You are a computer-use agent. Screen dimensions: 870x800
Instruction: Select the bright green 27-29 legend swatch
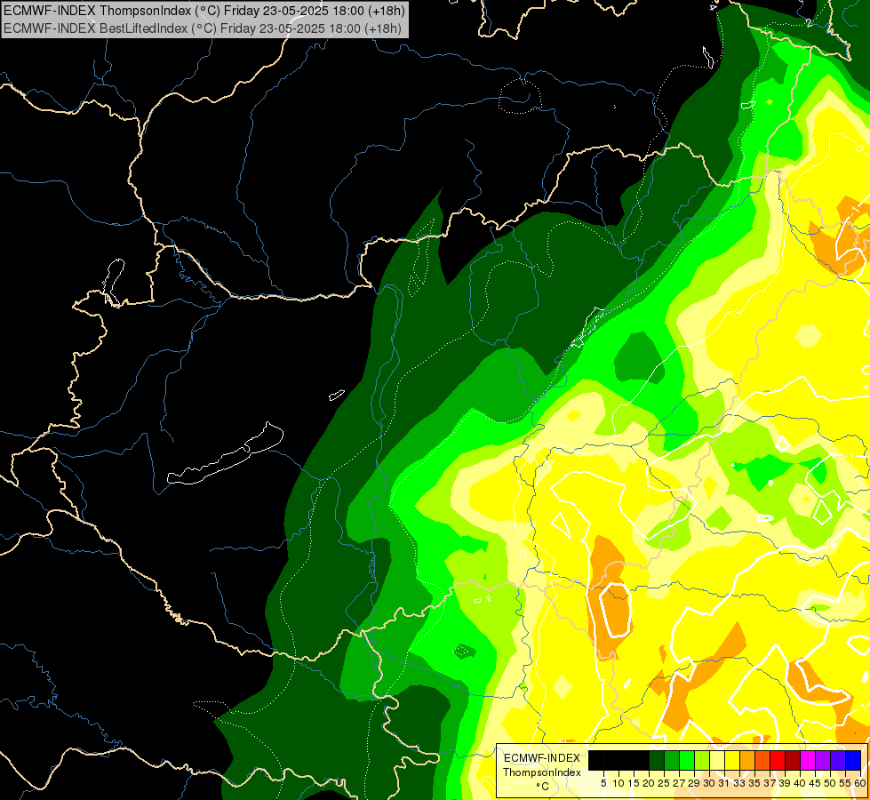[687, 760]
